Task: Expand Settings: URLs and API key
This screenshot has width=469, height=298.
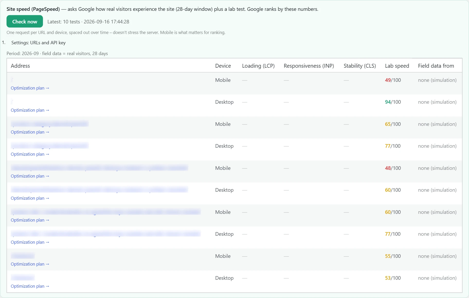Action: coord(38,43)
